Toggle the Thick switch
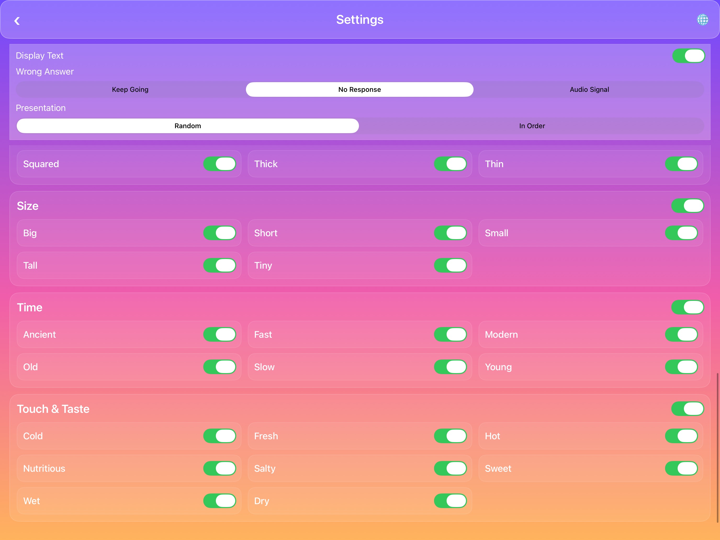Image resolution: width=720 pixels, height=540 pixels. coord(450,164)
